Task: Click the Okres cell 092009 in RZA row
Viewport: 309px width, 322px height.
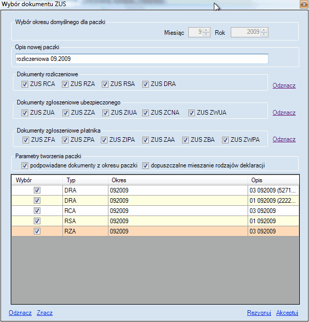Action: coord(178,231)
